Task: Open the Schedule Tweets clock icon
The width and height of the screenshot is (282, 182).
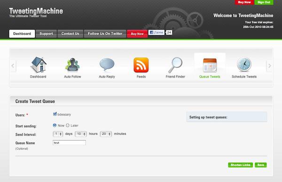Action: point(244,64)
